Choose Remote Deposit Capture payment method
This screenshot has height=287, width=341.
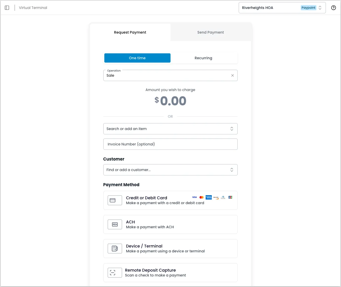pyautogui.click(x=170, y=273)
